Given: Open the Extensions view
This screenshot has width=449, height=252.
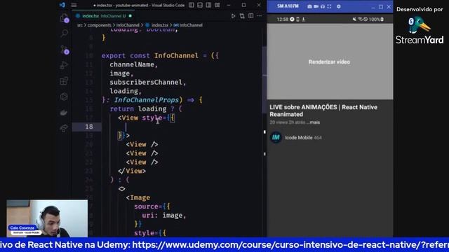Looking at the screenshot, I should (x=64, y=81).
